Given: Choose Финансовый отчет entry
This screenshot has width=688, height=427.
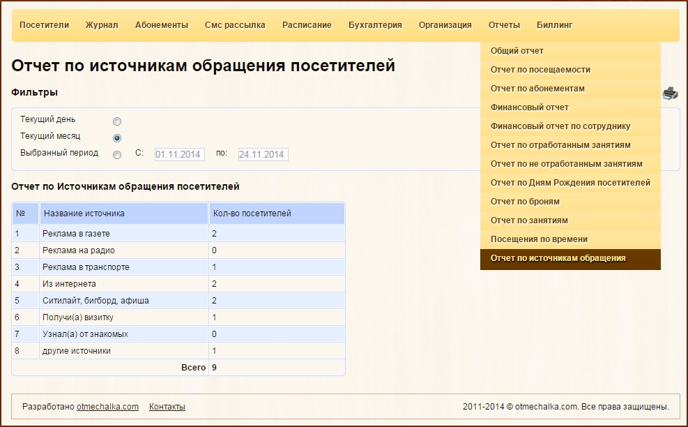Looking at the screenshot, I should coord(570,107).
